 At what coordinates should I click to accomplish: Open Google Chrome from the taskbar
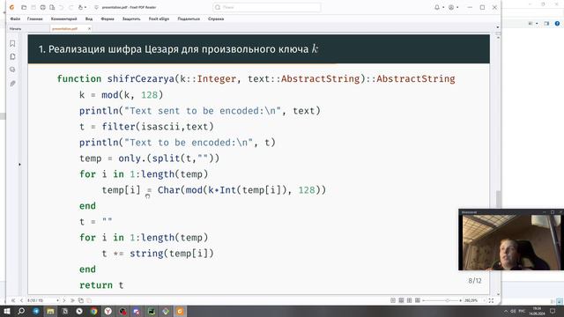pyautogui.click(x=93, y=311)
